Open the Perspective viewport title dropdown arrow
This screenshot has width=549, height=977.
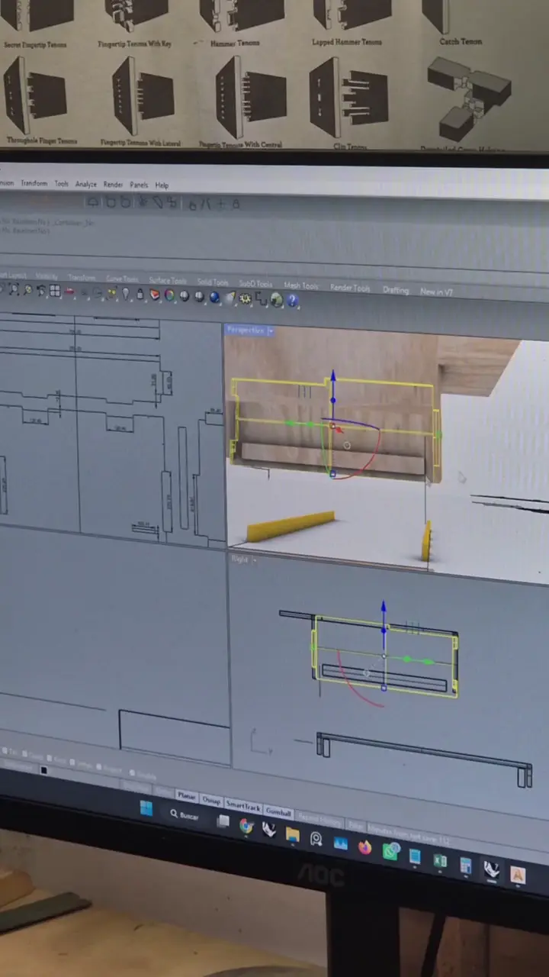coord(271,331)
